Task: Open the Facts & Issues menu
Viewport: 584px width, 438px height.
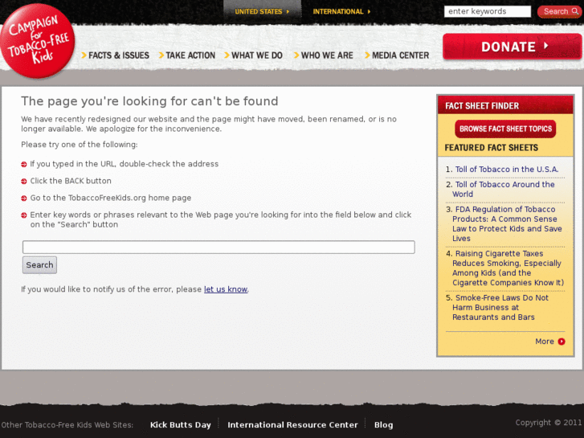Action: click(x=116, y=55)
